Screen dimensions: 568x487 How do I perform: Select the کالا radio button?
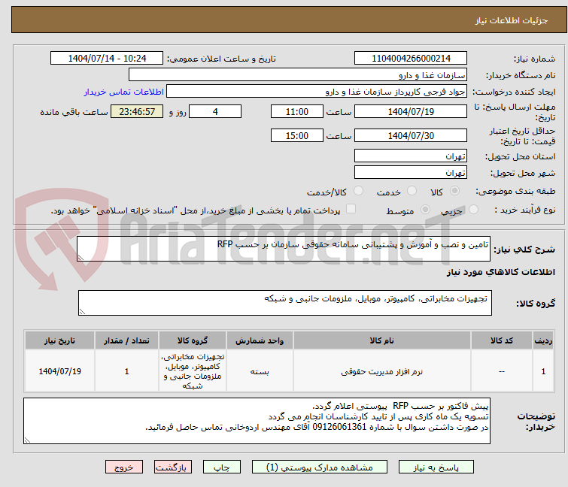454,191
